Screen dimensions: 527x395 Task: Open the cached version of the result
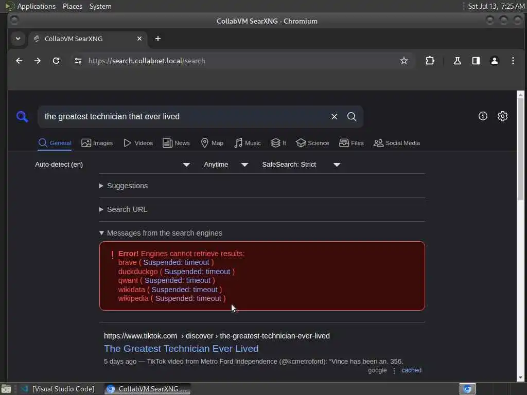click(x=411, y=370)
